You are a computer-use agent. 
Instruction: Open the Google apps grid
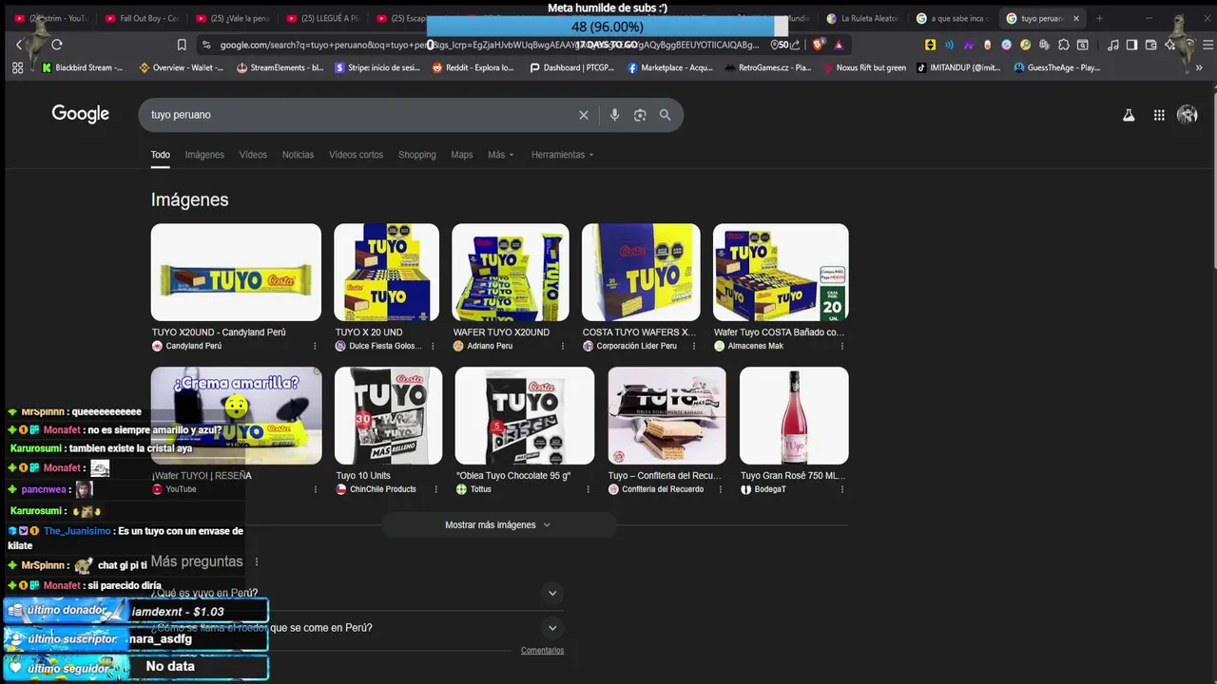point(1159,115)
